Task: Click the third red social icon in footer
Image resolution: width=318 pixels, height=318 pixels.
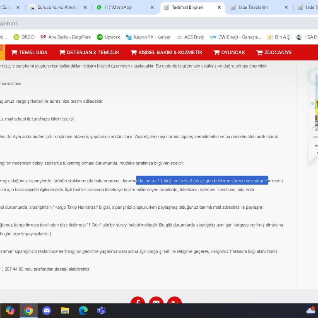Action: click(174, 301)
